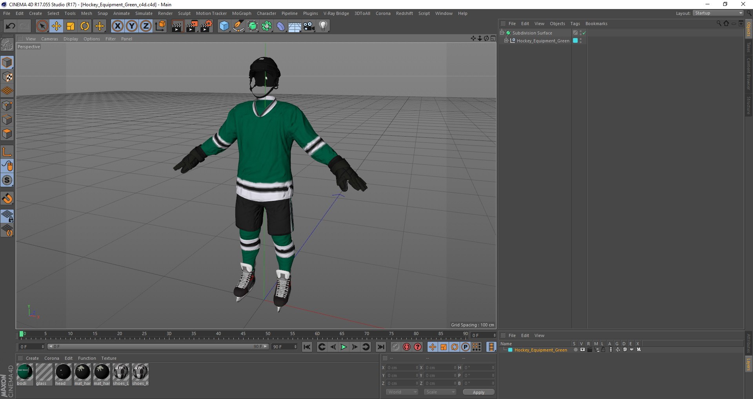The height and width of the screenshot is (399, 753).
Task: Click the X position coordinate field
Action: tap(403, 368)
